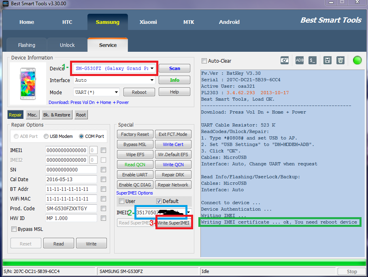Tick the WiFi MAC row checkbox
368x277 pixels.
pos(103,199)
